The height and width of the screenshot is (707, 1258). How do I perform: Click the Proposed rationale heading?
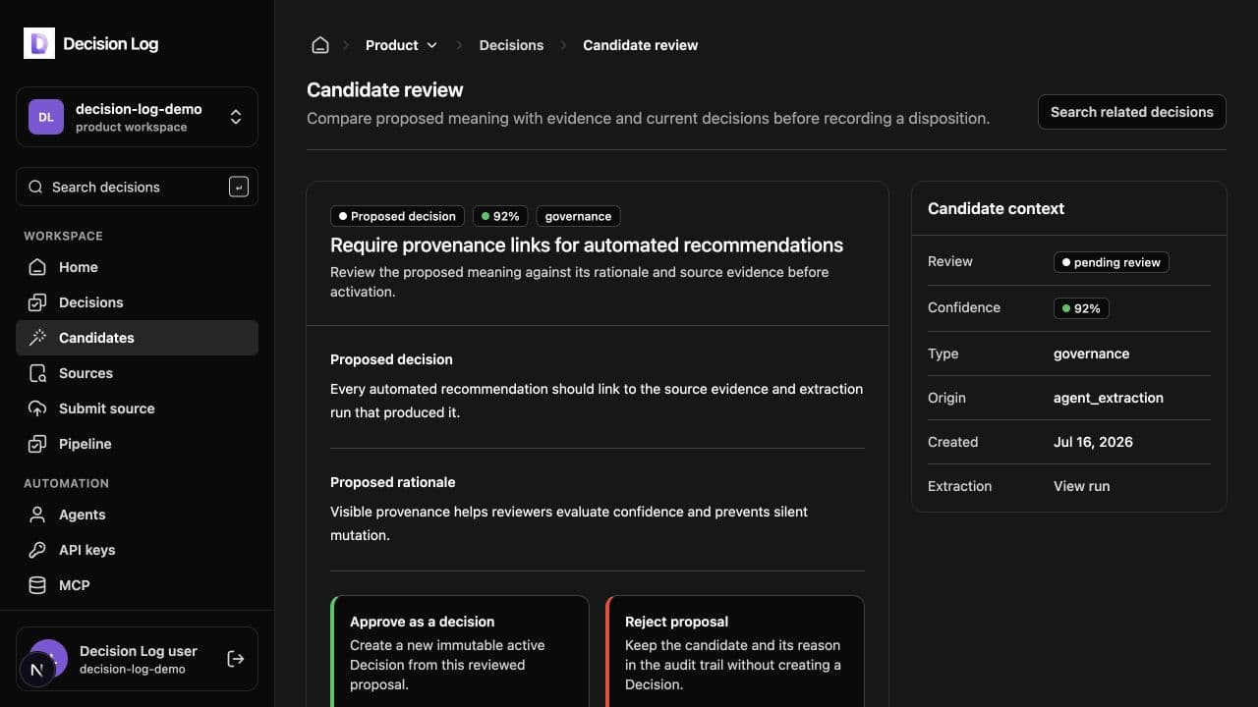[x=392, y=482]
